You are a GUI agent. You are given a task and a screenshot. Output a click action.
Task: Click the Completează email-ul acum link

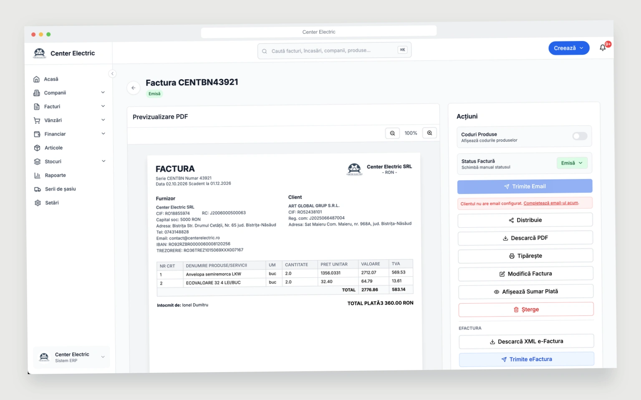[551, 203]
